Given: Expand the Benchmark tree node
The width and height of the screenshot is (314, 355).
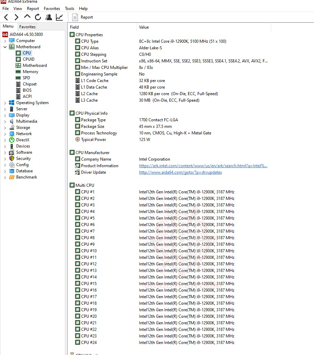Looking at the screenshot, I should (5, 177).
